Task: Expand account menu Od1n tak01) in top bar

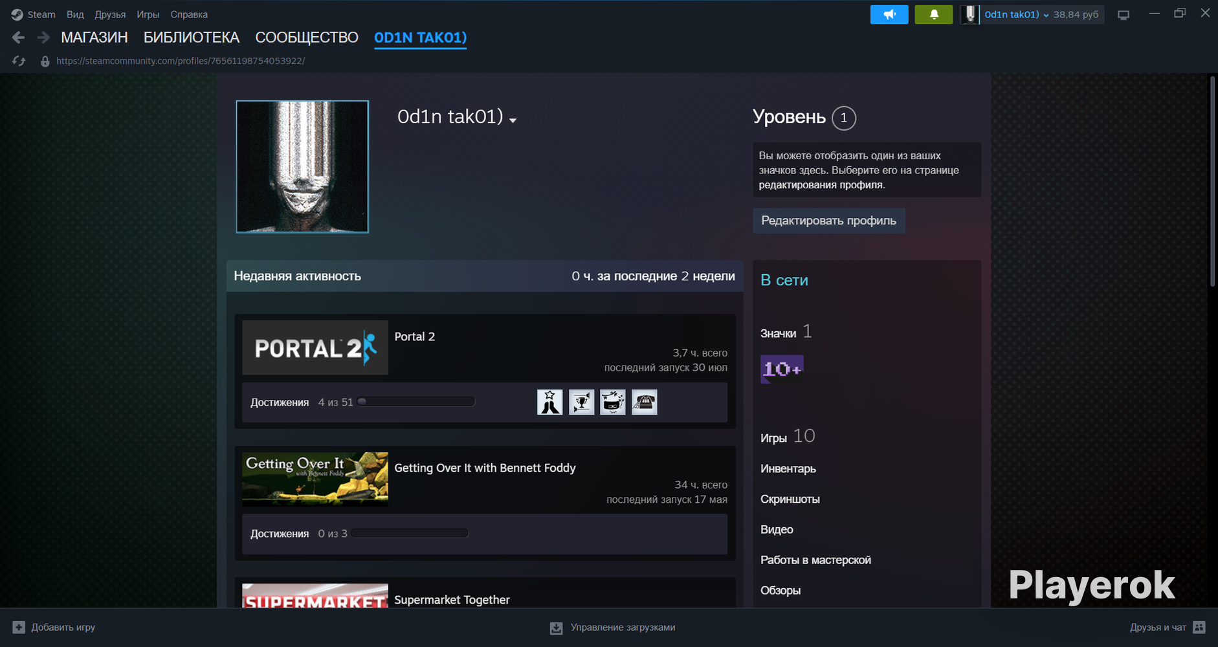Action: tap(1016, 14)
